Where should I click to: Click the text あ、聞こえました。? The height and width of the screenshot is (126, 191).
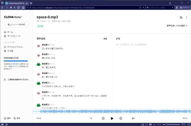click(x=50, y=77)
